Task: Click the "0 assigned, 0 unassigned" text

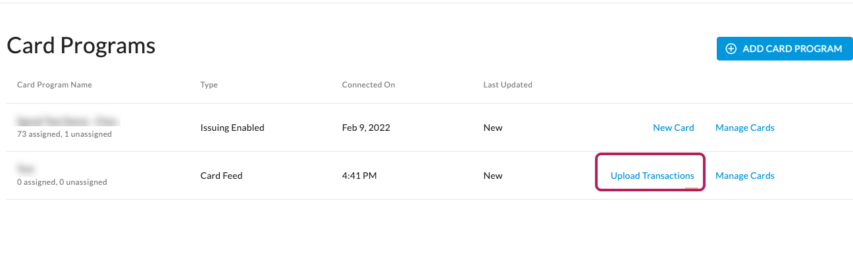Action: click(x=62, y=182)
